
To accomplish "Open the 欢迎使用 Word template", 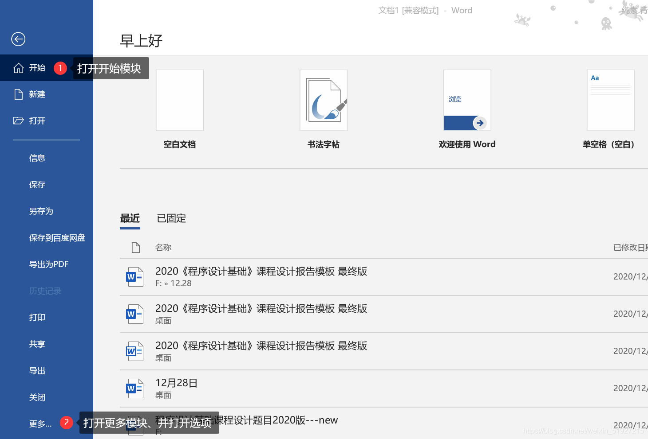I will 467,100.
